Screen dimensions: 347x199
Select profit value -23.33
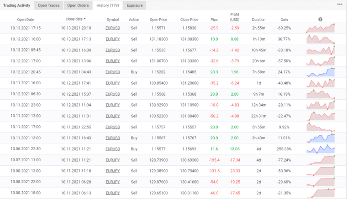[235, 171]
